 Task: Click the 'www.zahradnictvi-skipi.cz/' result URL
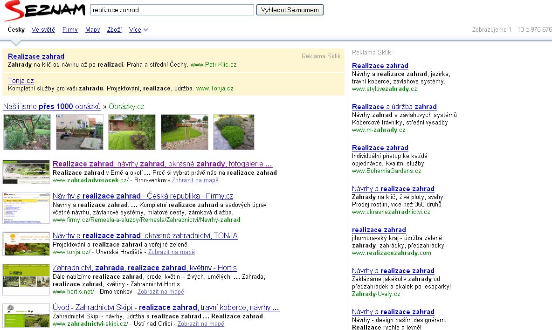(x=90, y=323)
